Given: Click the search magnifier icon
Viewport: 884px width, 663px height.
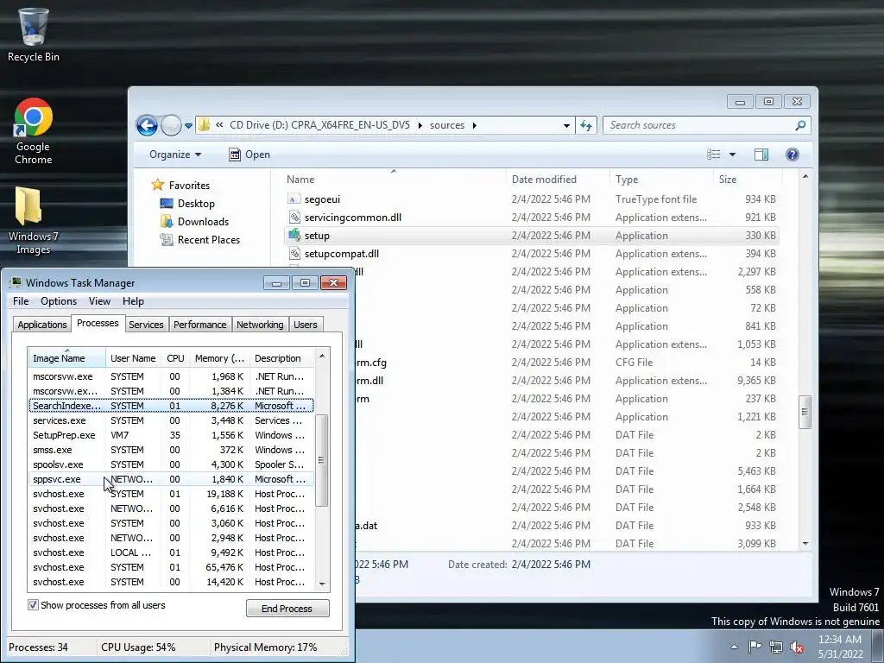Looking at the screenshot, I should (800, 125).
